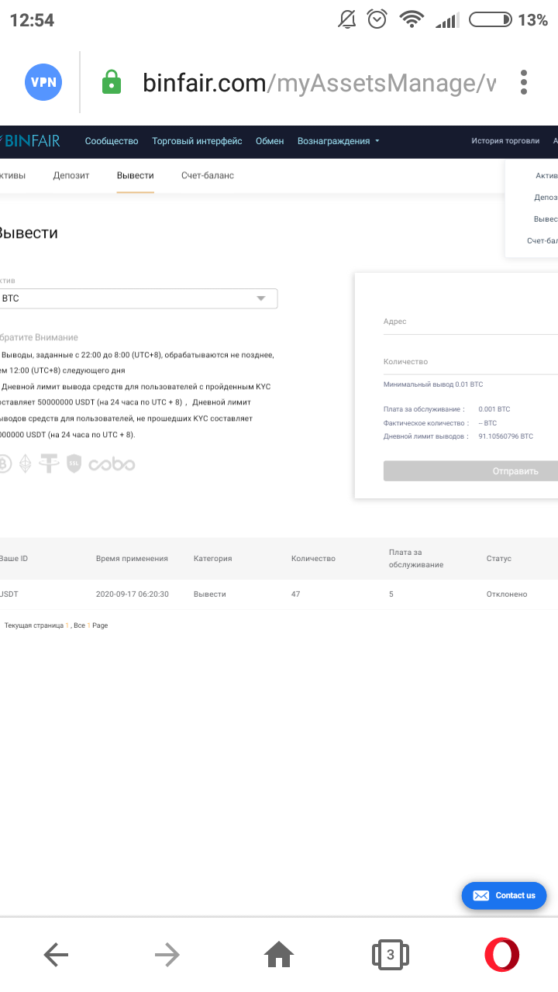The width and height of the screenshot is (558, 992).
Task: Tap the alarm clock status icon
Action: 377,20
